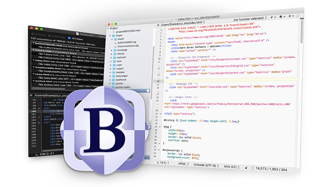The height and width of the screenshot is (187, 332).
Task: Open the Unicode (UTF-8) encoding popup
Action: click(x=206, y=165)
